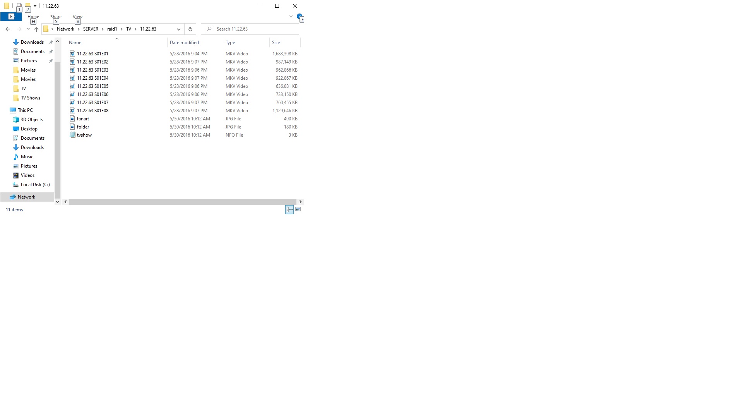This screenshot has height=418, width=743.
Task: Click the Properties quick access toolbar icon
Action: pyautogui.click(x=19, y=6)
